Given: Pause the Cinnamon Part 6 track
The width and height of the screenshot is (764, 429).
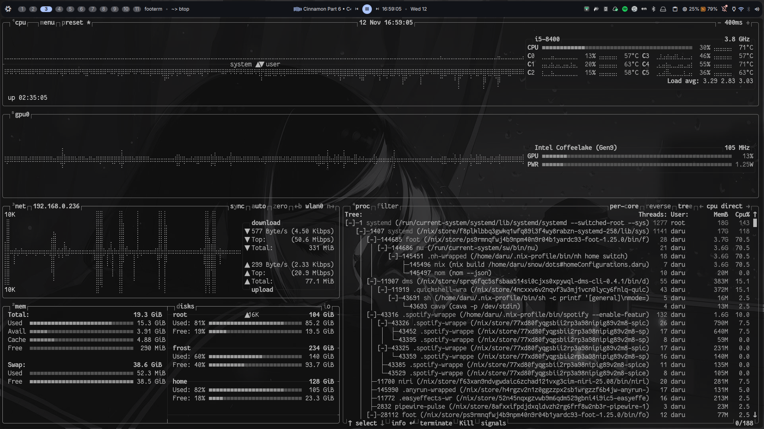Looking at the screenshot, I should [x=367, y=9].
